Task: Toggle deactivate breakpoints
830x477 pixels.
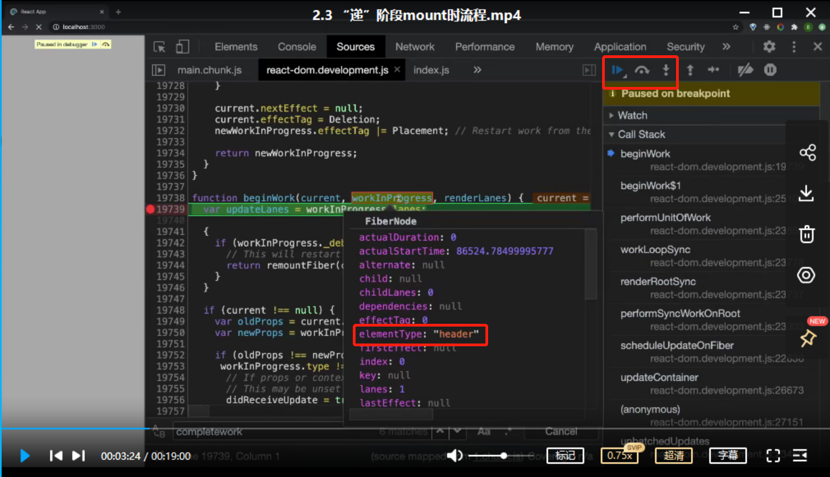Action: 745,70
